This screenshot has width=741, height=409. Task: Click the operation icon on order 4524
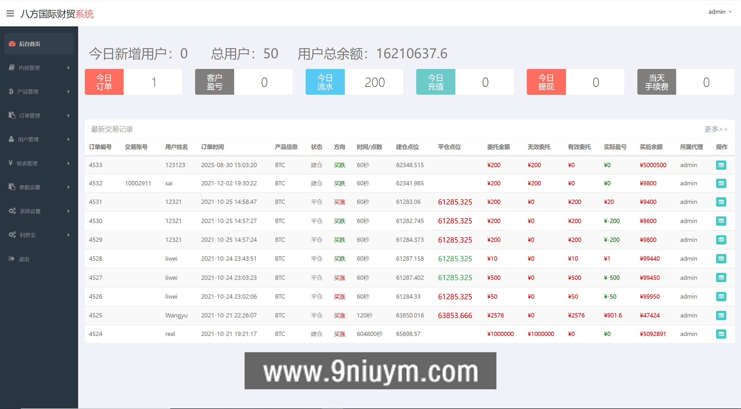pos(721,334)
